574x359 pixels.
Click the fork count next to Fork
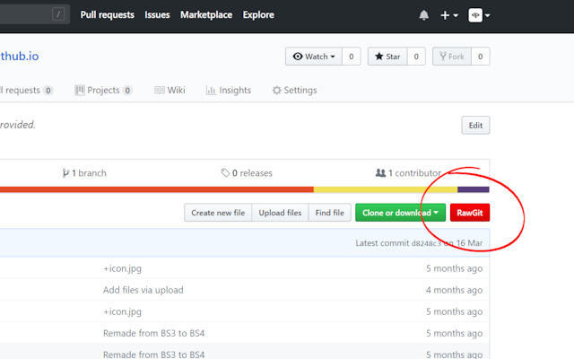coord(481,57)
